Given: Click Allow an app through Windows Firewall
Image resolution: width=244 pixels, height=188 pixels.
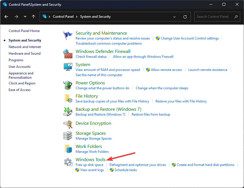Looking at the screenshot, I should pyautogui.click(x=143, y=57).
